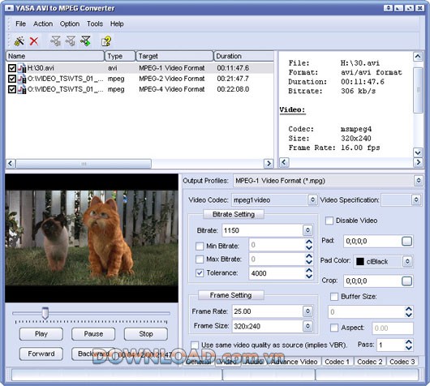The width and height of the screenshot is (430, 386).
Task: Click the Pad value editor button
Action: (x=406, y=242)
